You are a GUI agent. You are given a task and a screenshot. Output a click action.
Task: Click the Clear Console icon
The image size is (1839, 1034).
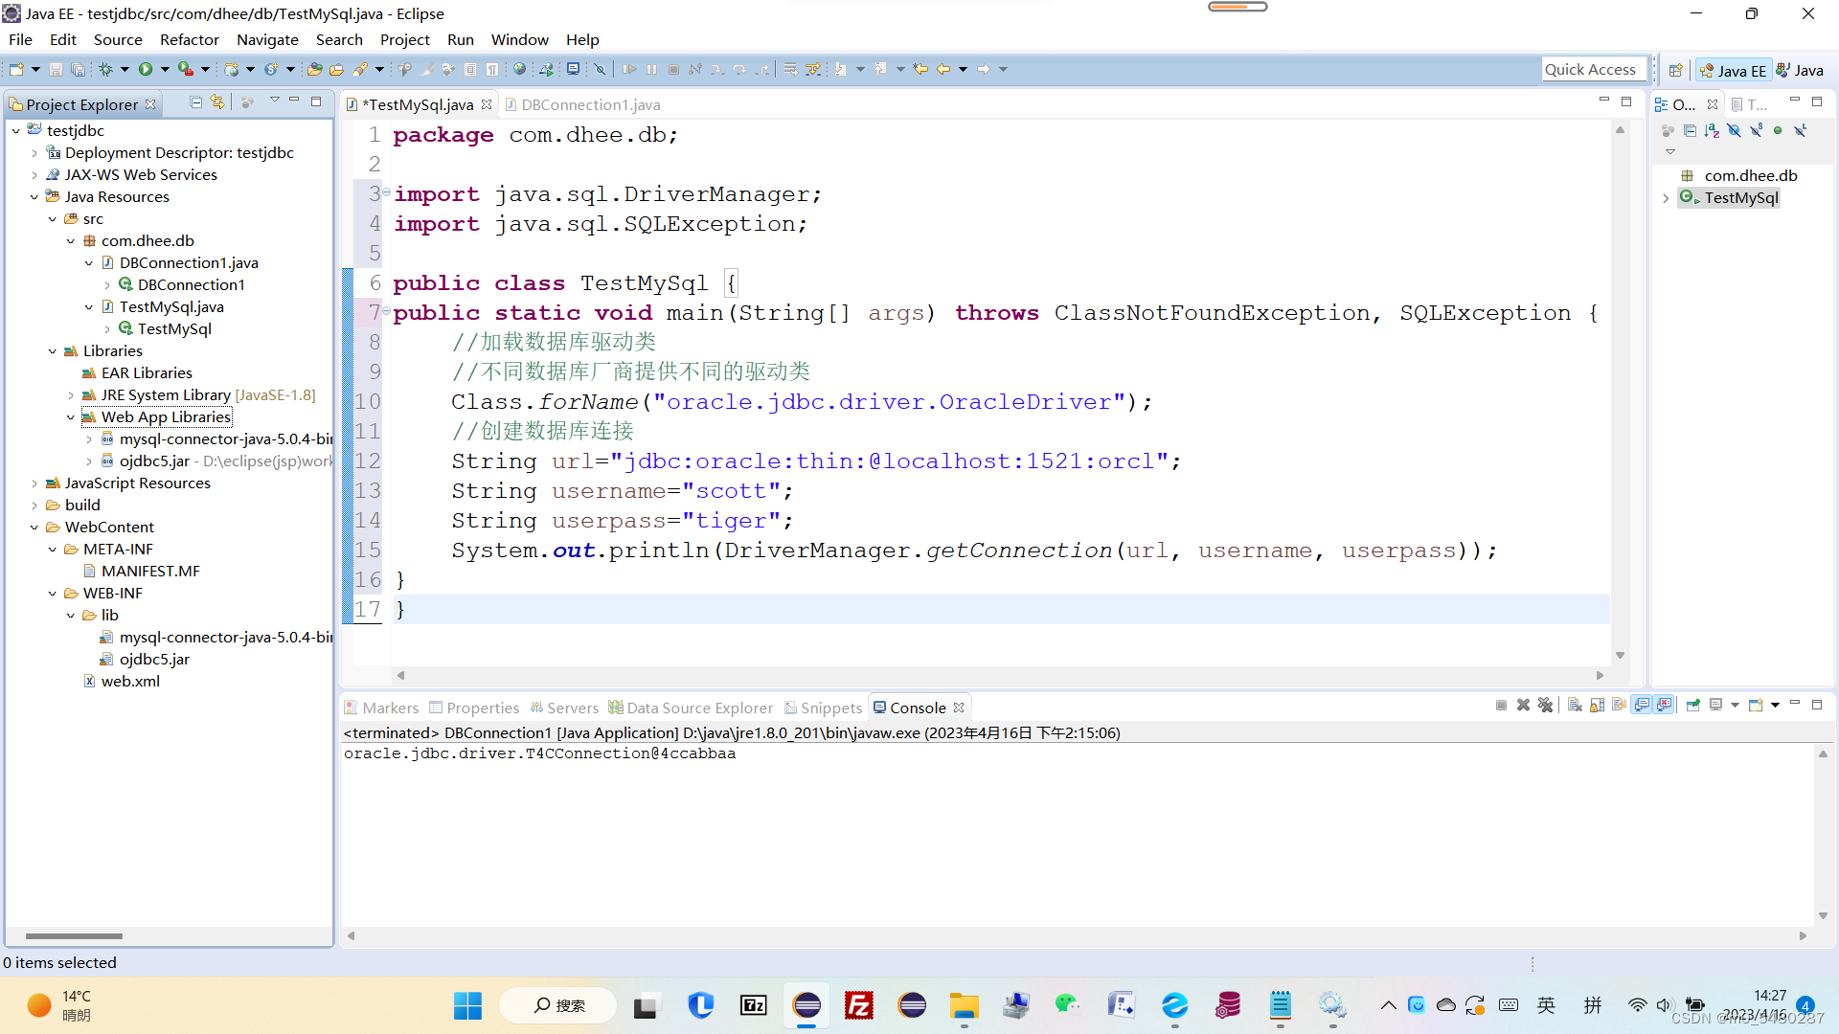click(1575, 706)
